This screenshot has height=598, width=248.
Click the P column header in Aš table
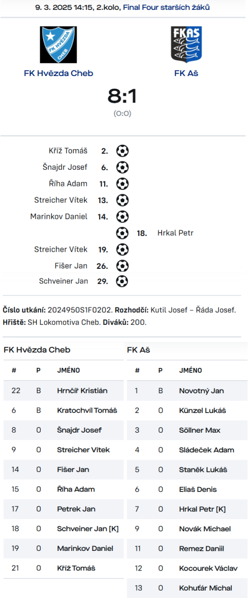click(160, 370)
